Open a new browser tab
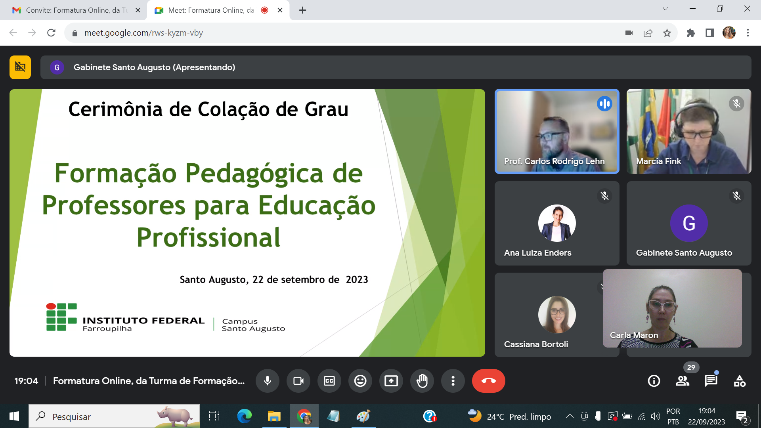 pyautogui.click(x=302, y=10)
